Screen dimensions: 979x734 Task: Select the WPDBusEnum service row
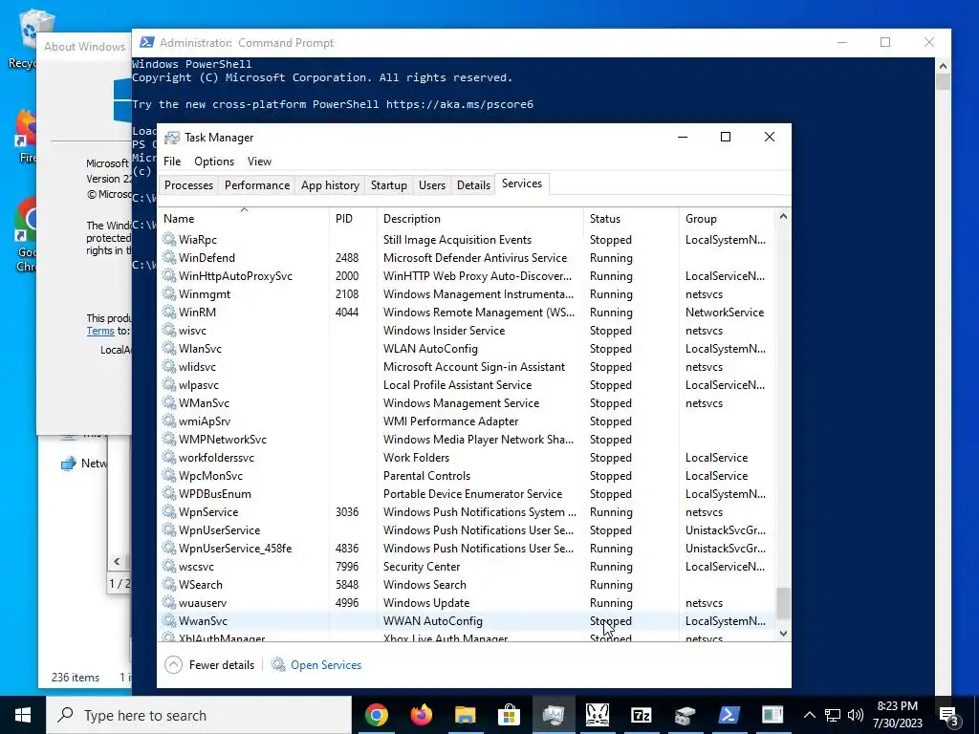[x=467, y=494]
